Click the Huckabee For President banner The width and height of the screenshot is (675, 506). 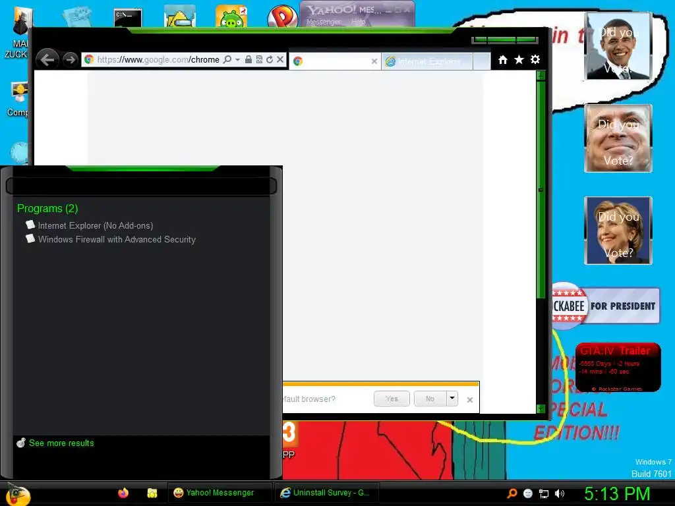pos(606,306)
